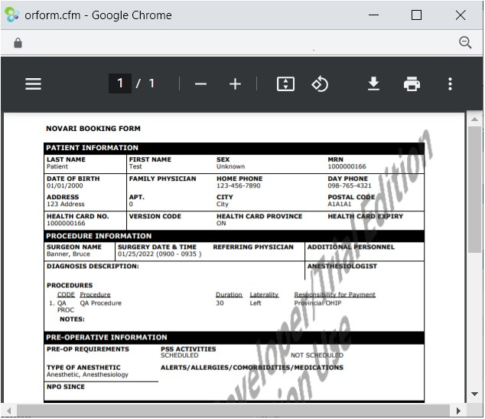
Task: Download the PDF file
Action: tap(373, 83)
